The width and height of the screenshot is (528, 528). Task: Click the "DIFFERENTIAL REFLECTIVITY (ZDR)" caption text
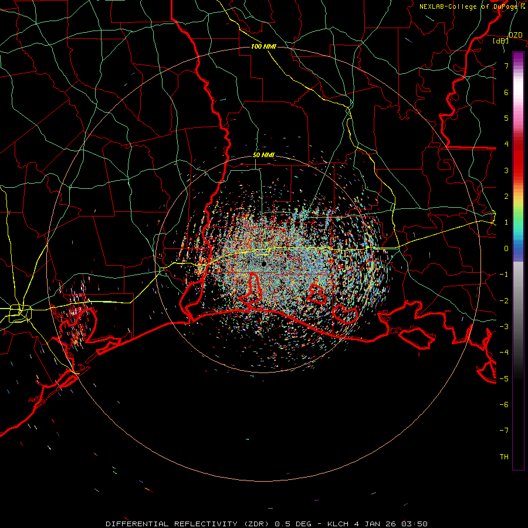tap(188, 524)
